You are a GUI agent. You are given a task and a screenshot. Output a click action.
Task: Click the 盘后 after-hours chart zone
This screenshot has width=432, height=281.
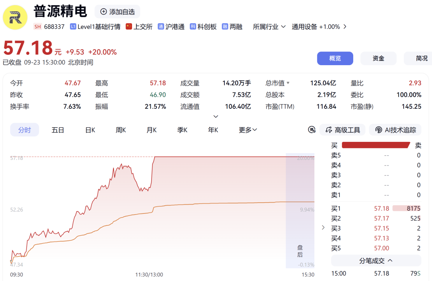click(300, 211)
